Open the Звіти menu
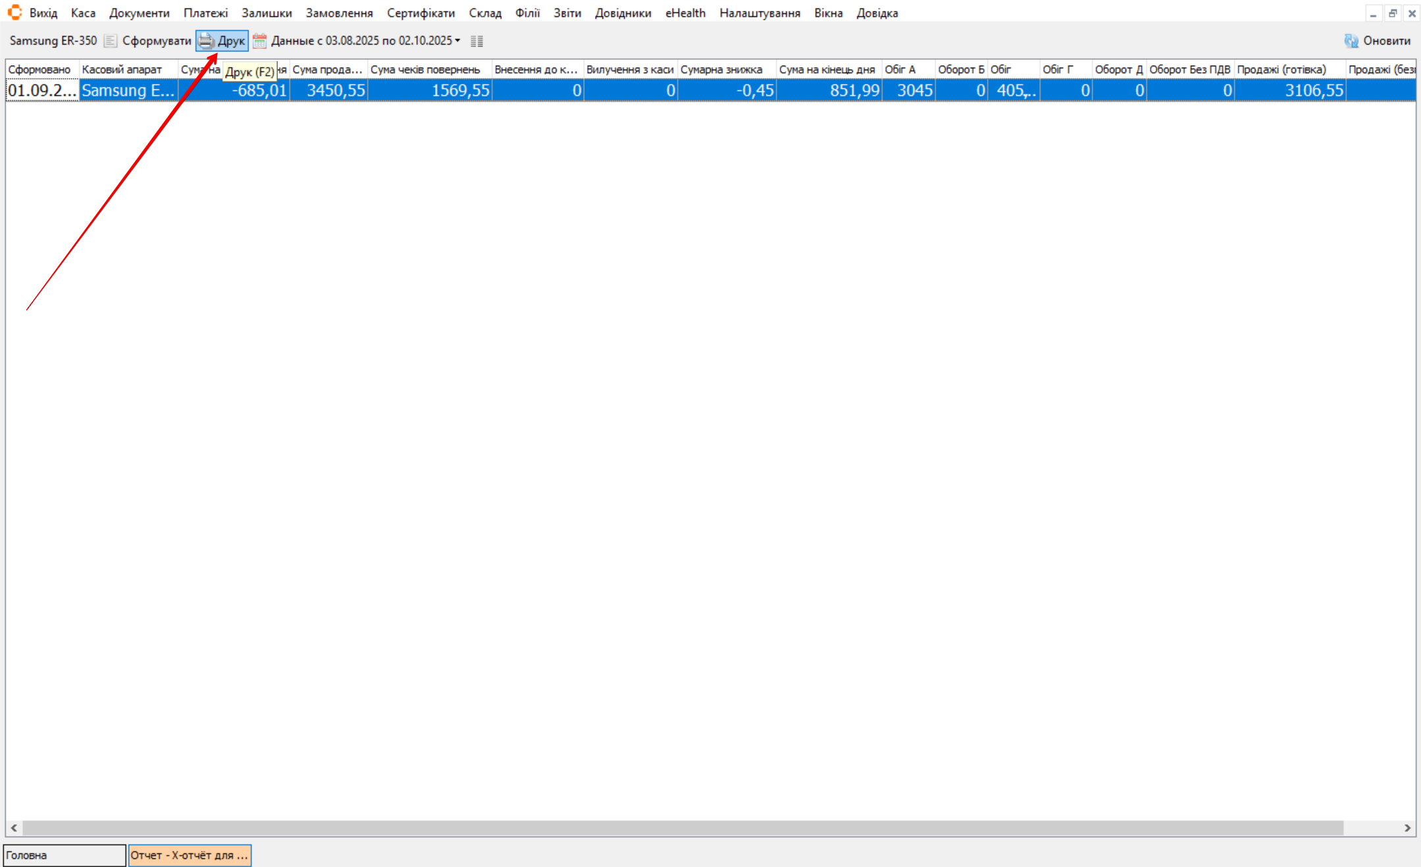1421x867 pixels. [567, 13]
